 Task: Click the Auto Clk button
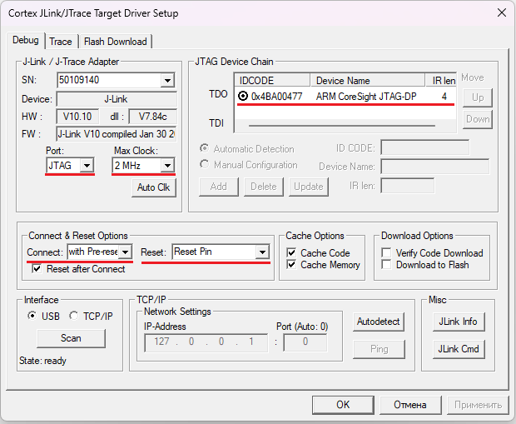(153, 187)
